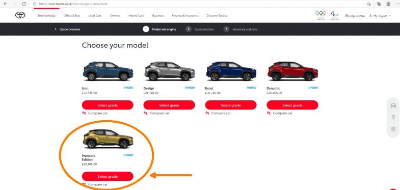Click compare arrows icon under Icon grade
400x190 pixels.
pyautogui.click(x=84, y=113)
